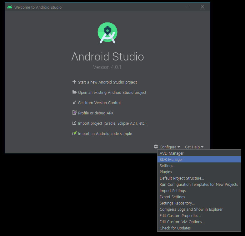The width and height of the screenshot is (245, 236).
Task: Collapse the Configure dropdown
Action: (x=170, y=147)
